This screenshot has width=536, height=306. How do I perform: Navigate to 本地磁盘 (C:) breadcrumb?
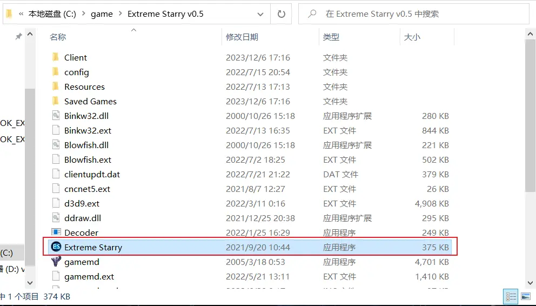point(52,14)
